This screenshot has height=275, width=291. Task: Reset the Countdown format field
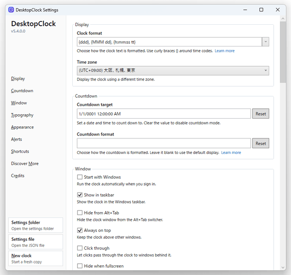[260, 143]
